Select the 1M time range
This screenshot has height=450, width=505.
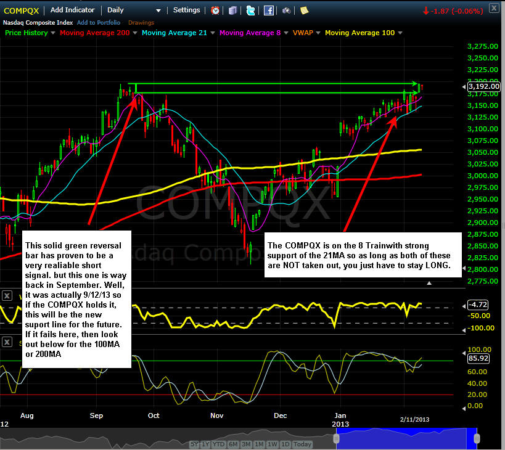[259, 444]
